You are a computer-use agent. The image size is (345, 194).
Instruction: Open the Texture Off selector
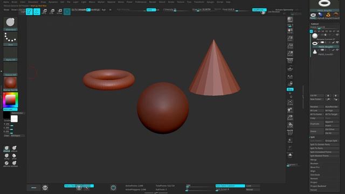coord(10,69)
